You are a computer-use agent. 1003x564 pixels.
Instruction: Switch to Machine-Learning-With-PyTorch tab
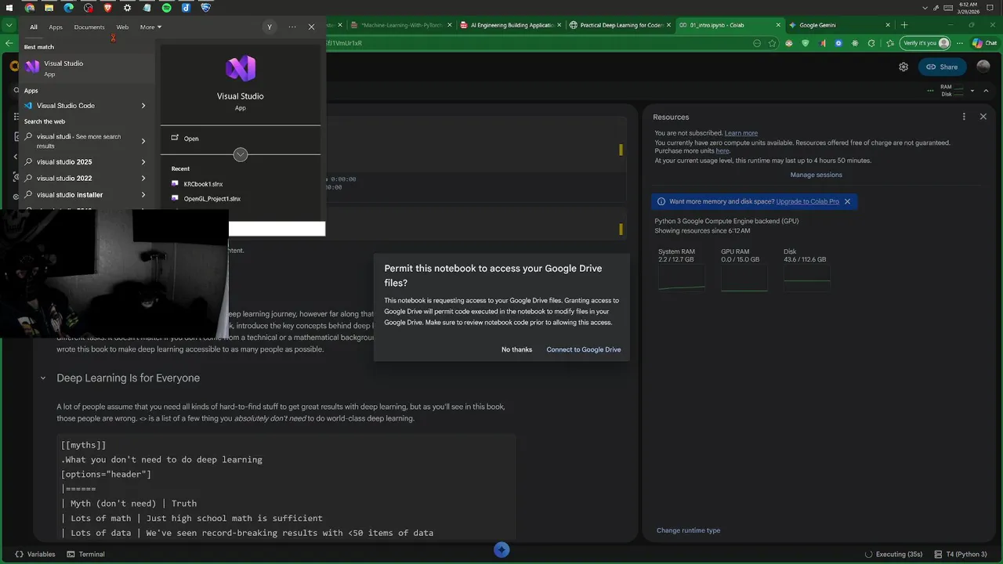(400, 25)
